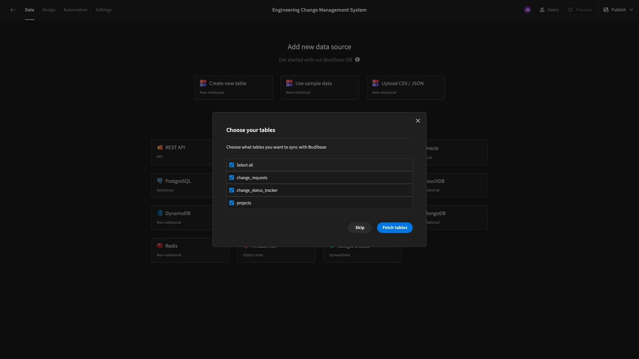Uncheck the change_requests table checkbox

(232, 178)
